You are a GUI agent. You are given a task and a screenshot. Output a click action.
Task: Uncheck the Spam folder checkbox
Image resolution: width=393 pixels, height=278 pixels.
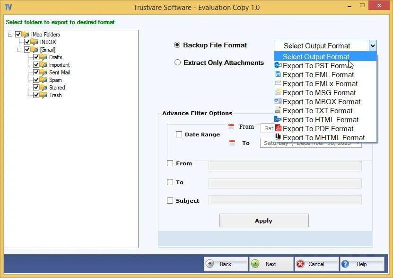pos(36,80)
